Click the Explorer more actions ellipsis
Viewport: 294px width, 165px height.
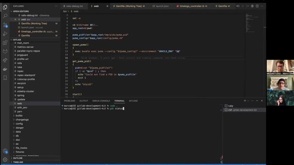[x=56, y=6]
